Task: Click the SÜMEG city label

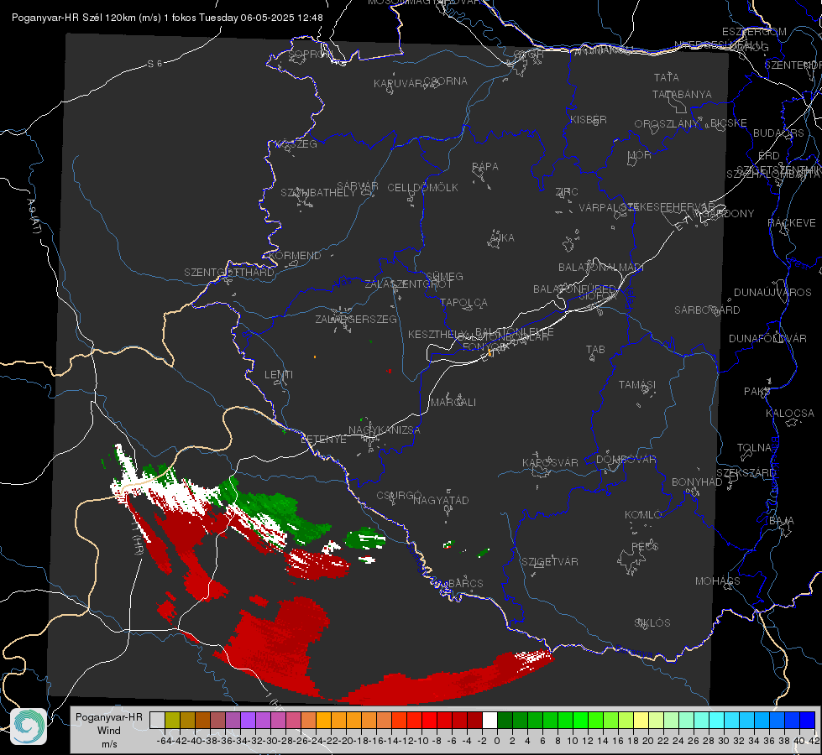Action: click(444, 277)
